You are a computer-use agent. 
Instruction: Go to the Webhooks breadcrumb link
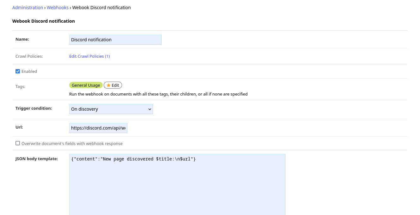(58, 8)
